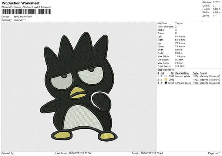Click the Brand column header
Image resolution: width=222 pixels, height=156 pixels.
(203, 73)
